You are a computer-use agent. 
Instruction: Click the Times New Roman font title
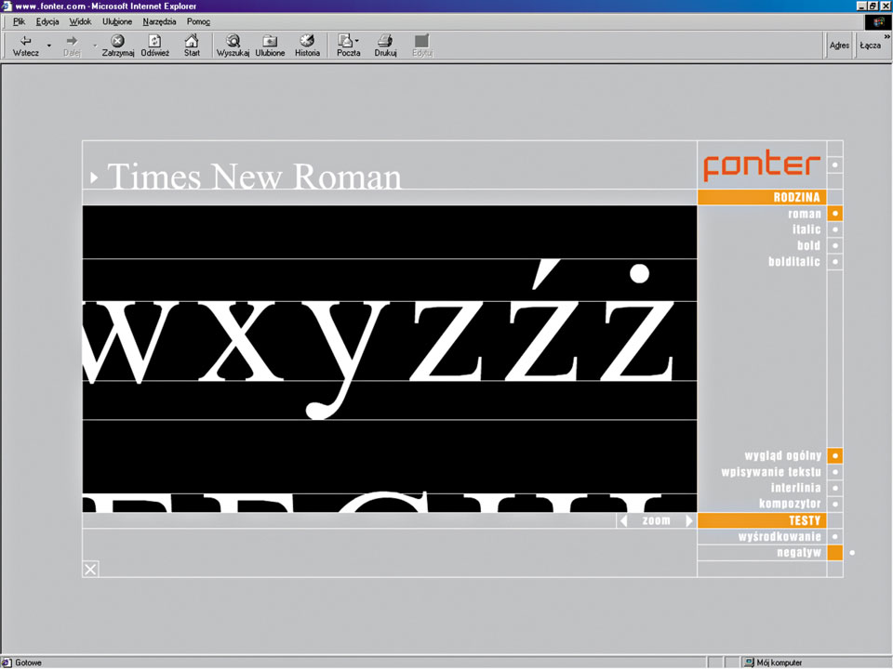[x=254, y=177]
